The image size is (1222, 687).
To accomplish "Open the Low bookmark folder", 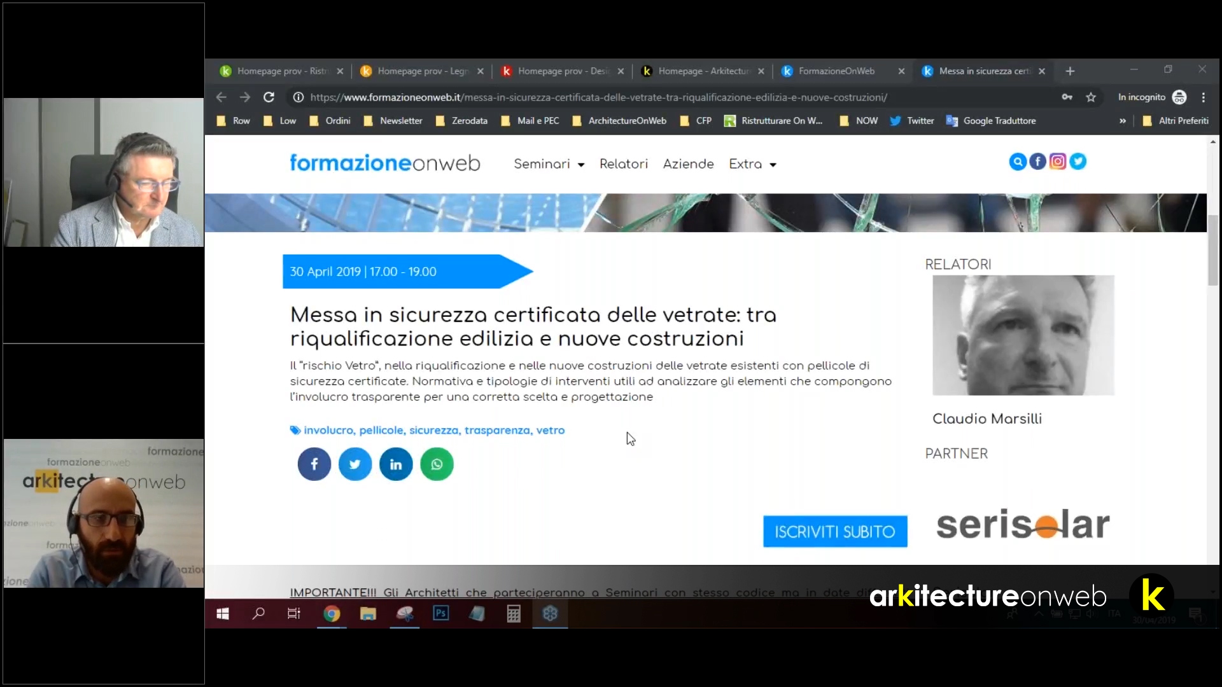I will point(280,121).
